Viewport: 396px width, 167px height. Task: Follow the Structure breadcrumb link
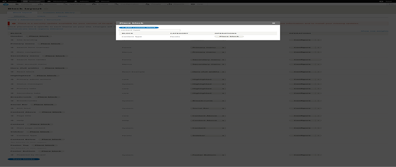point(53,19)
